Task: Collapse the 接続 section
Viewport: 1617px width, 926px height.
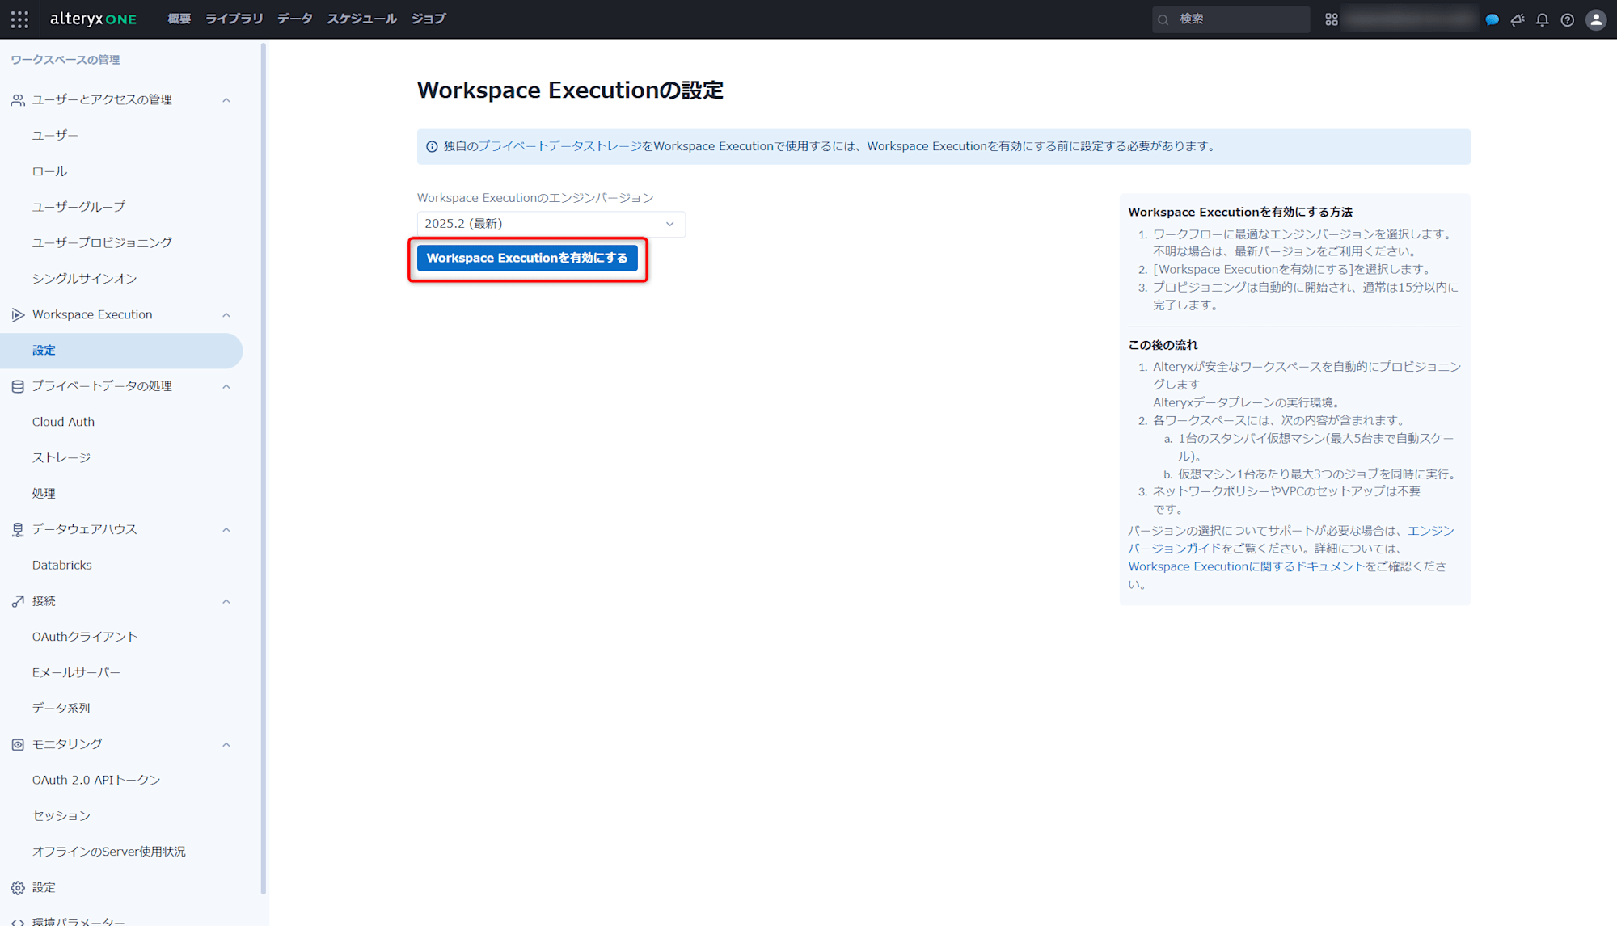Action: 226,601
